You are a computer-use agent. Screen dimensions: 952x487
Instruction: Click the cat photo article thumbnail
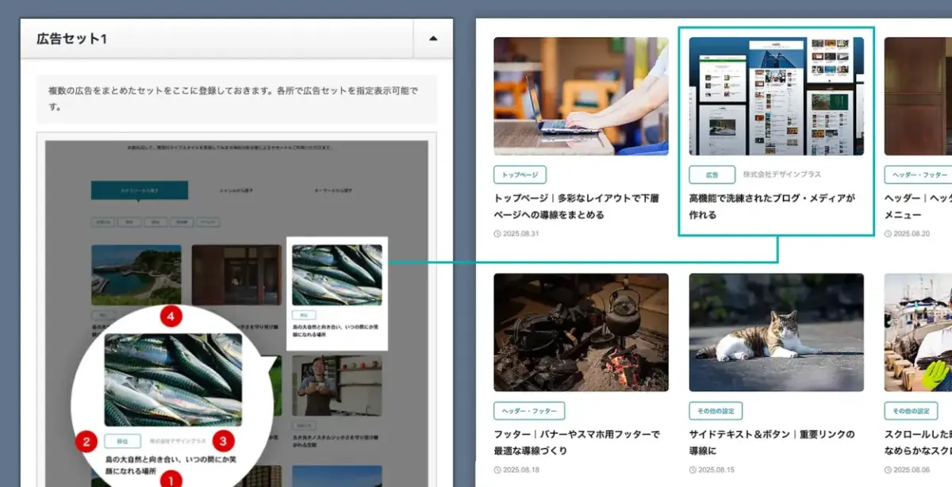(x=775, y=332)
